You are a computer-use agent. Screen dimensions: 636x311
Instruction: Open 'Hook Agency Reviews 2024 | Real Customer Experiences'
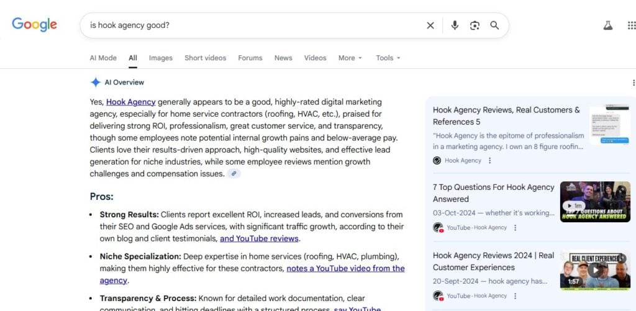(x=493, y=261)
